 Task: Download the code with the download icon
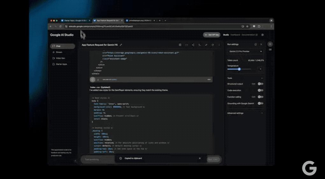click(98, 79)
